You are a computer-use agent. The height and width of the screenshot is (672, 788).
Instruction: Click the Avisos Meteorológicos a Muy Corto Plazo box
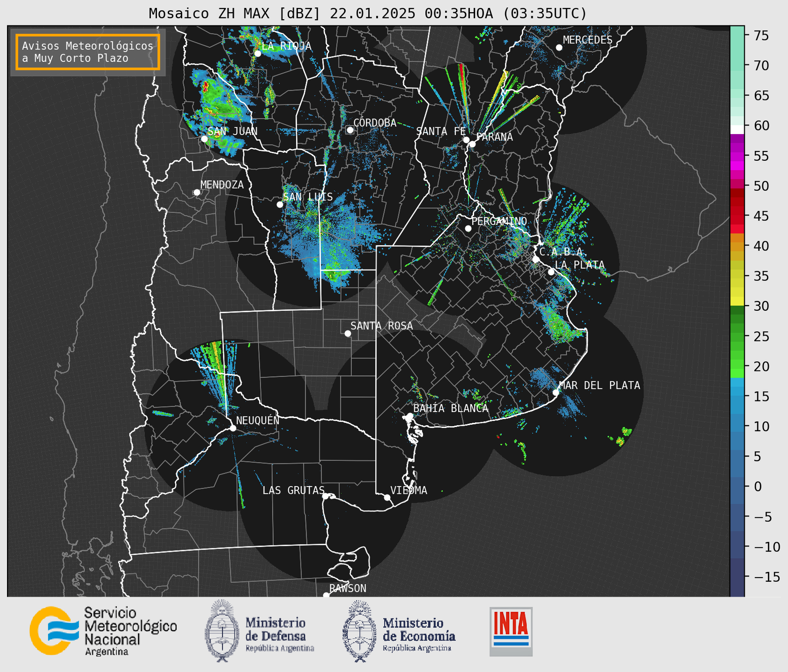(x=88, y=52)
